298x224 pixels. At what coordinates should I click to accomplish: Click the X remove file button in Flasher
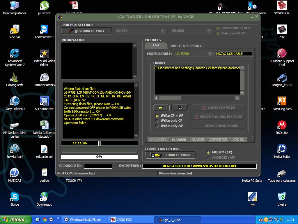180,107
